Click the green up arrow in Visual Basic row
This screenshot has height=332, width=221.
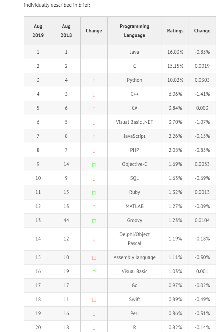point(94,272)
